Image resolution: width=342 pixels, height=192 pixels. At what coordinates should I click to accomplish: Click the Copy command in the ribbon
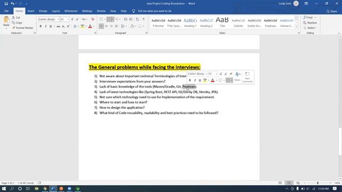point(17,22)
